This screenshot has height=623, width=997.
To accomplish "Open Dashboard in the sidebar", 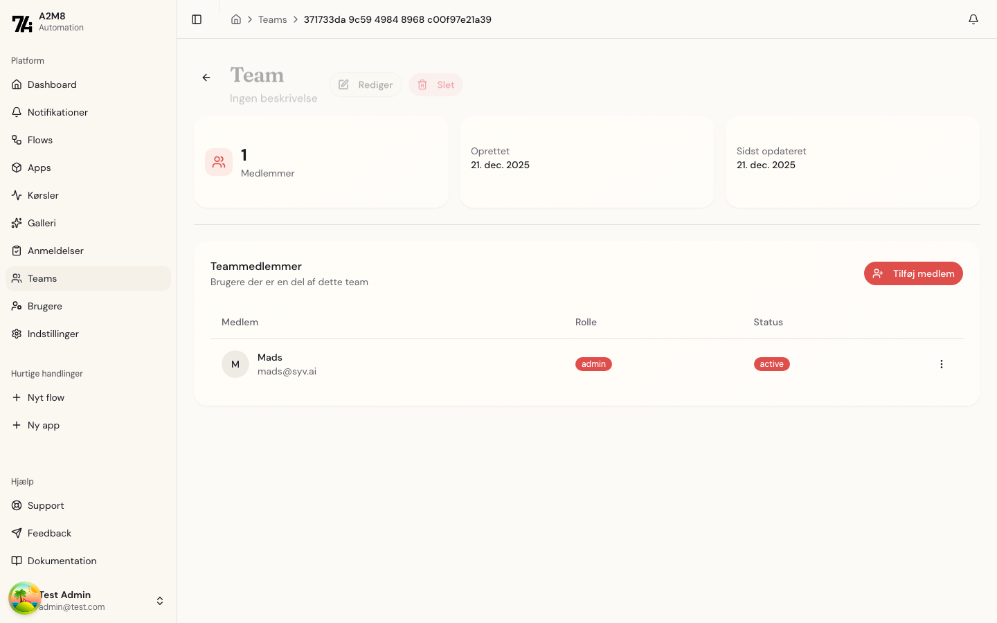I will click(52, 84).
